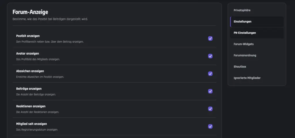Toggle the Beiträge anzeigen checkbox

click(x=210, y=91)
